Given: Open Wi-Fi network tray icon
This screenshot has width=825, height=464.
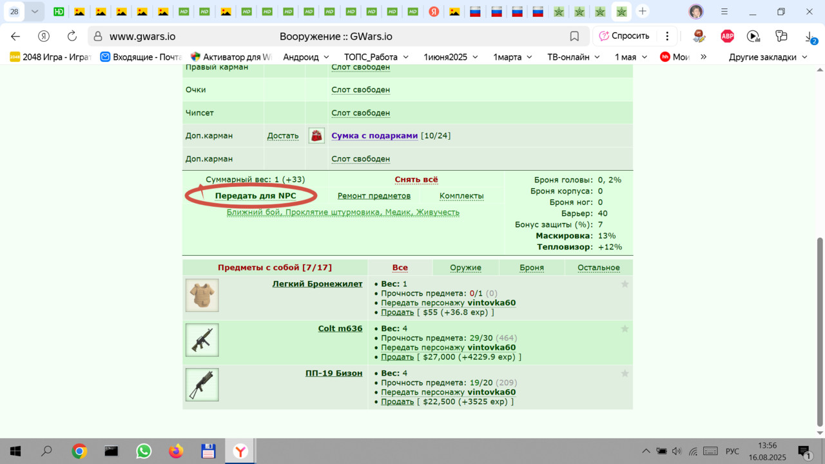Looking at the screenshot, I should point(693,451).
